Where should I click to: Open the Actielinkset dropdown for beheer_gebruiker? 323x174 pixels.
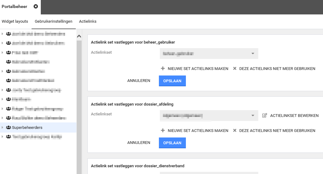(x=209, y=53)
